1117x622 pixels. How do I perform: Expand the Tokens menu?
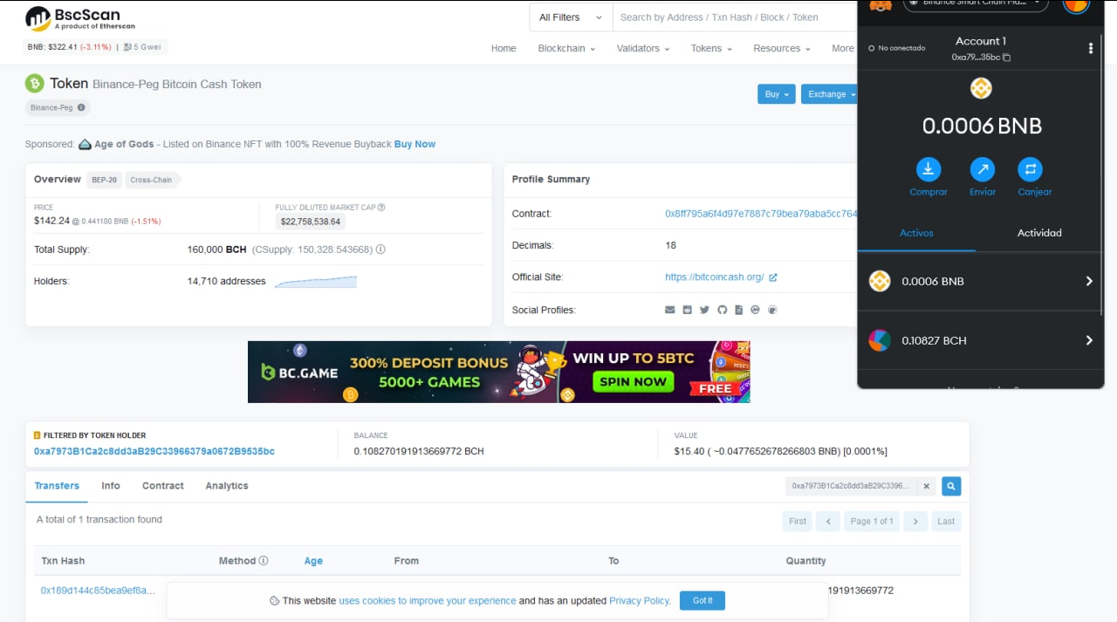(x=711, y=48)
